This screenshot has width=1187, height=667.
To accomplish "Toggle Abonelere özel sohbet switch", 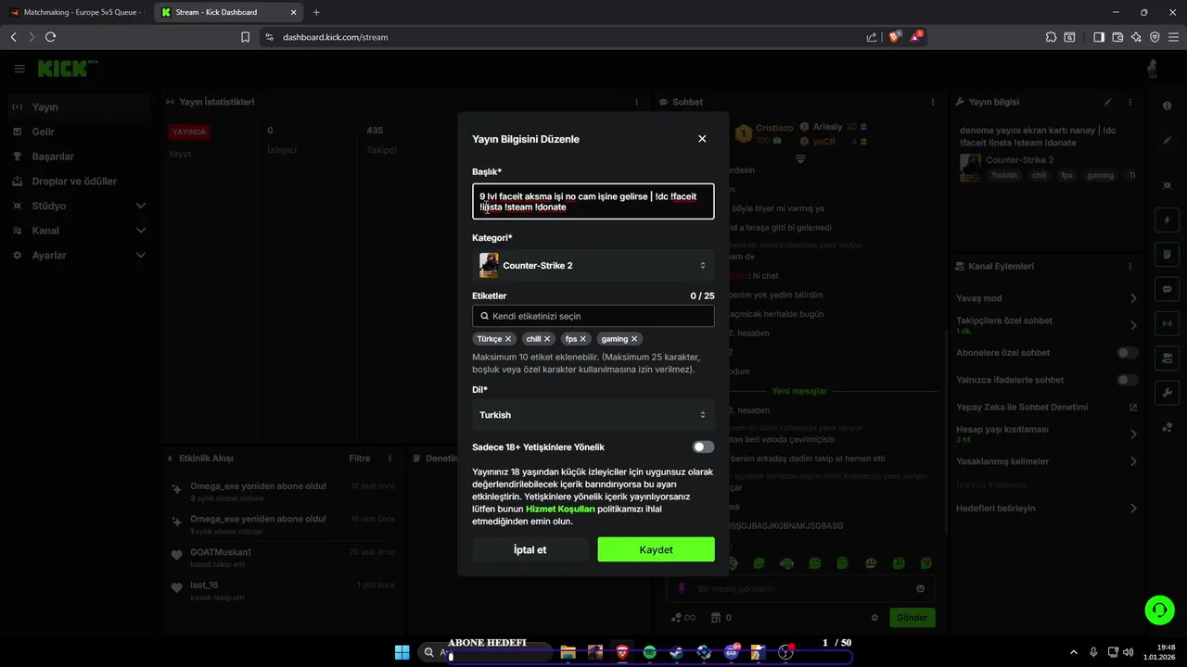I will (x=1128, y=353).
